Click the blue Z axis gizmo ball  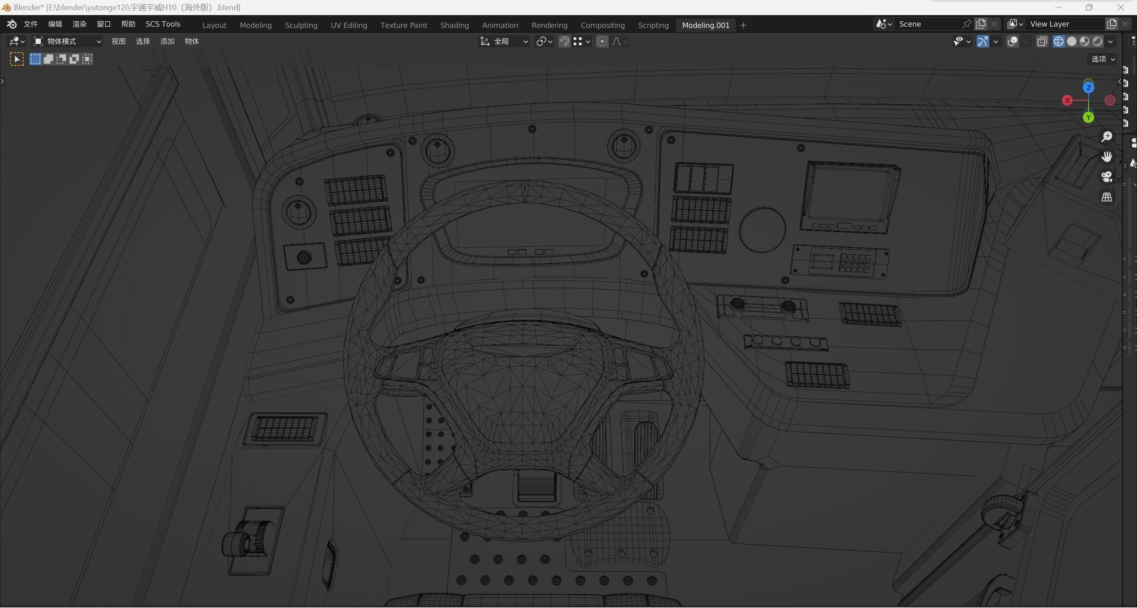coord(1088,87)
